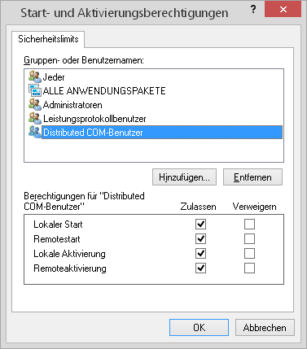Viewport: 307px width, 349px height.
Task: Click the ALLE ANWENDUNGSPAKETE package icon
Action: [35, 90]
